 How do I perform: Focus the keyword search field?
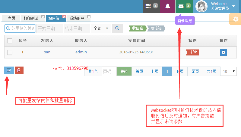20,28
